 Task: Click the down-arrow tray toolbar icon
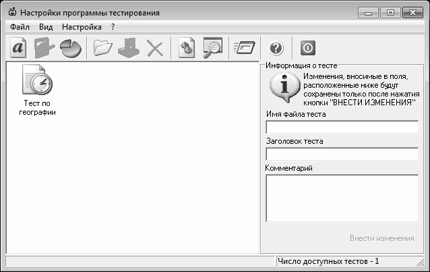129,48
